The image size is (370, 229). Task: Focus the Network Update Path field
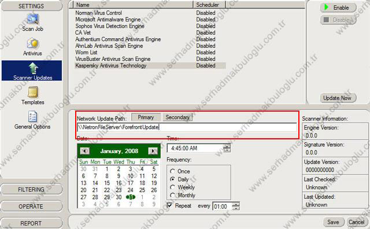tap(187, 127)
